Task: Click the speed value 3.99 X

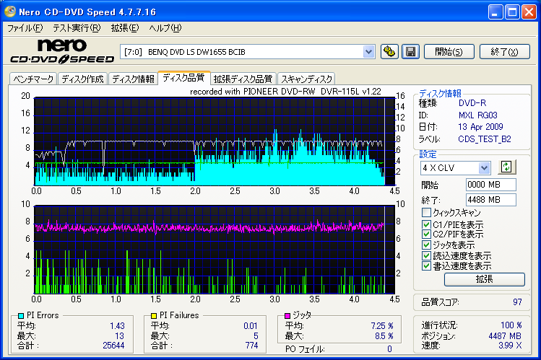Action: pos(510,345)
